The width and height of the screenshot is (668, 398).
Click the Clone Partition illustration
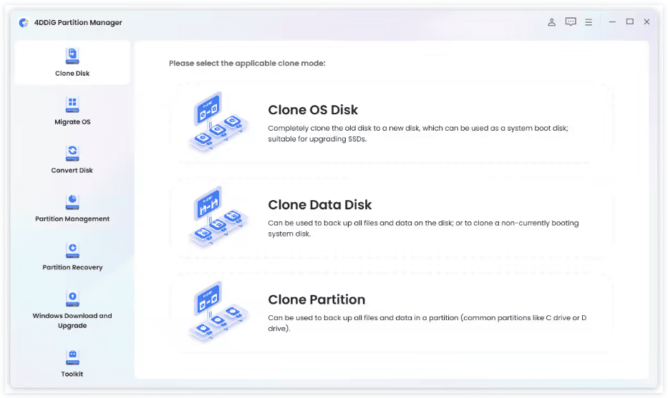click(218, 311)
